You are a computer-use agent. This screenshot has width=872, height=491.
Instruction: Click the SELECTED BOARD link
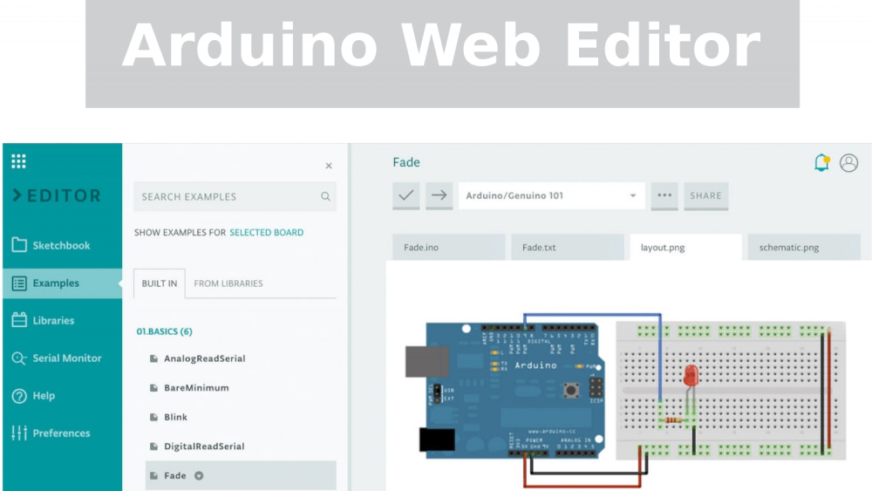coord(266,233)
